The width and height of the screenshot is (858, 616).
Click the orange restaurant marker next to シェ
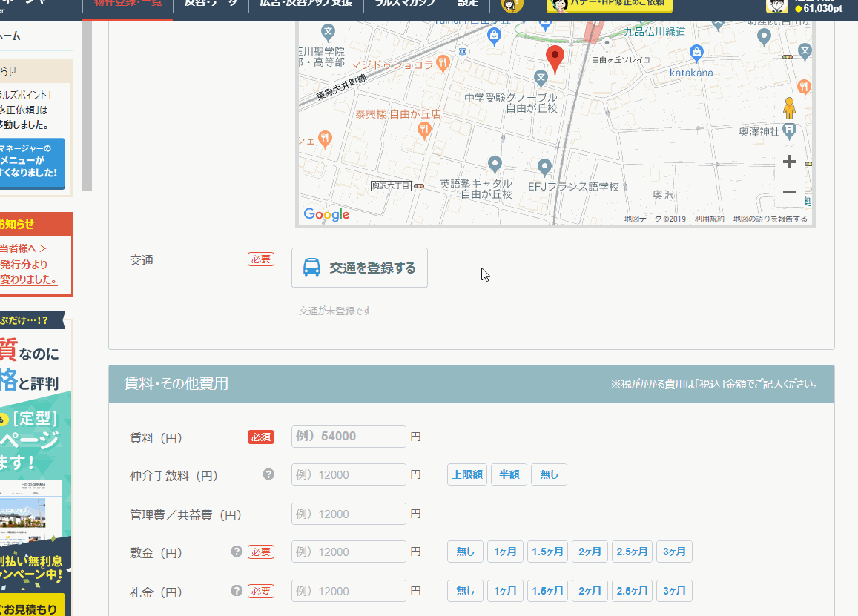coord(325,139)
